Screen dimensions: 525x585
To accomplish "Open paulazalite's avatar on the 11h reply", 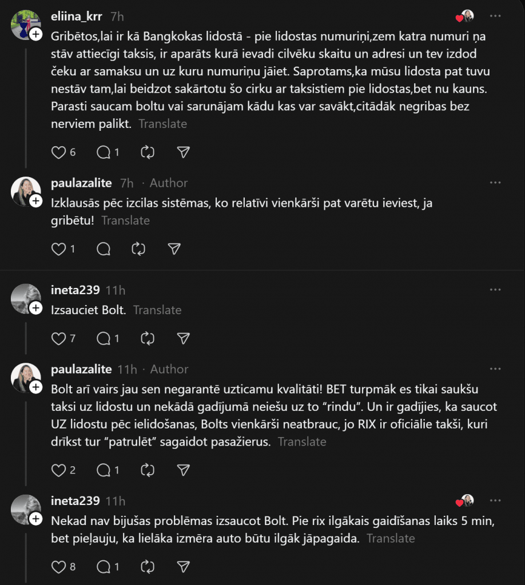I will 26,378.
